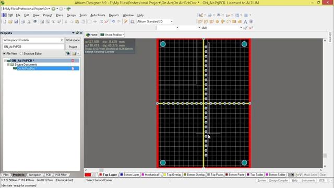This screenshot has width=334, height=188.
Task: Select the Place Pad round icon
Action: 217,21
